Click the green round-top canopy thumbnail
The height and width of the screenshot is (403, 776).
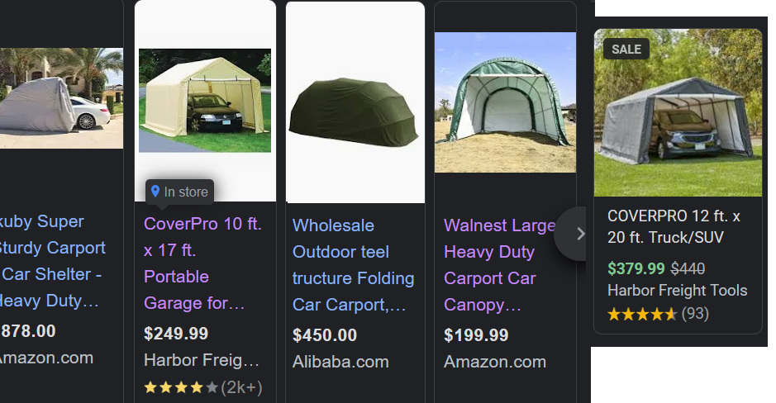505,102
